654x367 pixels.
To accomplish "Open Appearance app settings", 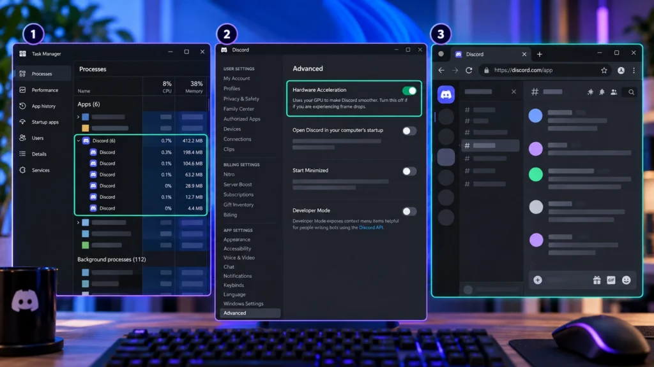I will click(237, 240).
